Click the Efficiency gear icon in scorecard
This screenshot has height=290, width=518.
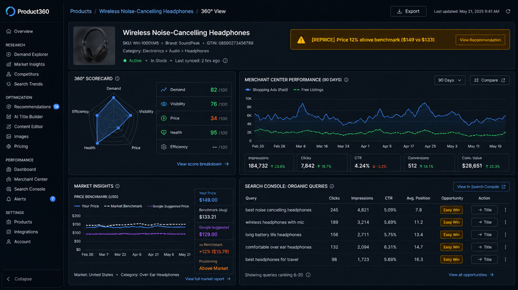163,147
